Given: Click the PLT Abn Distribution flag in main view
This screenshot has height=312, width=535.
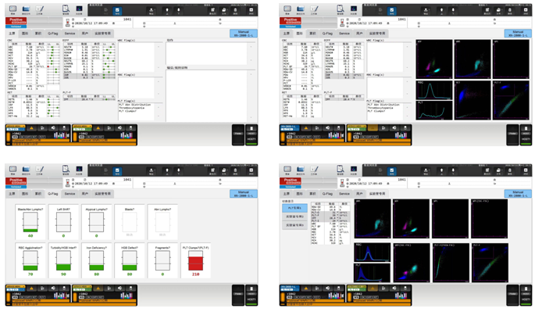Looking at the screenshot, I should (x=134, y=105).
